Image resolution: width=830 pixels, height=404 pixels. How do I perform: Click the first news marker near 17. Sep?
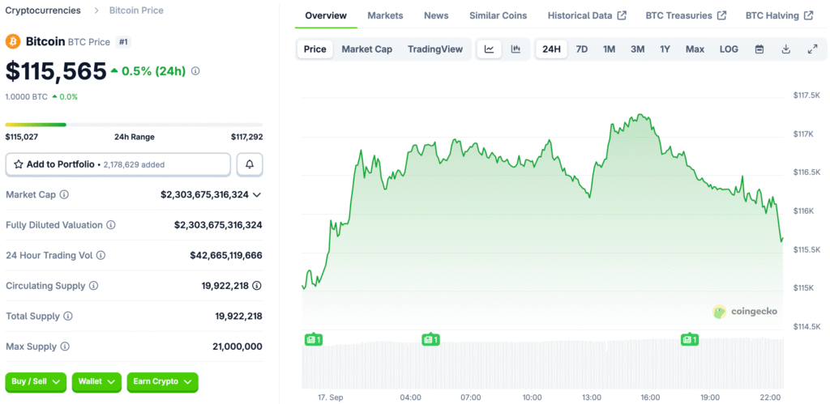tap(314, 339)
